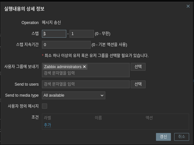Click the 사용자 정의 메시지 label
The height and width of the screenshot is (145, 194).
coord(23,106)
